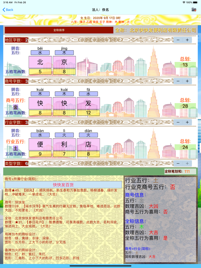201x268 pixels.
Task: Tap the 数理★31 春日花开 description
Action: coord(61,224)
